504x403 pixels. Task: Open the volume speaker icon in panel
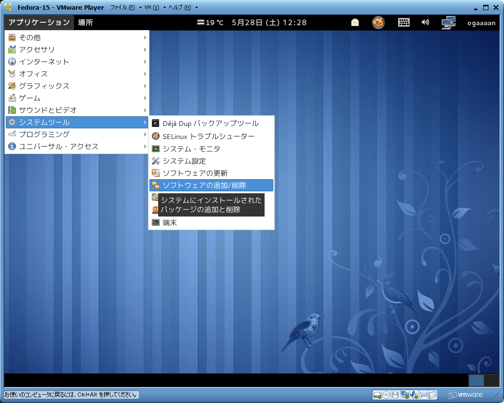pyautogui.click(x=425, y=22)
